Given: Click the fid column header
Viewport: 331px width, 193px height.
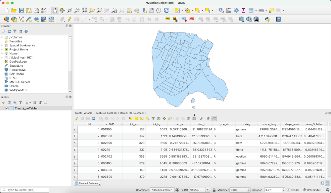Looking at the screenshot, I should (x=89, y=124).
